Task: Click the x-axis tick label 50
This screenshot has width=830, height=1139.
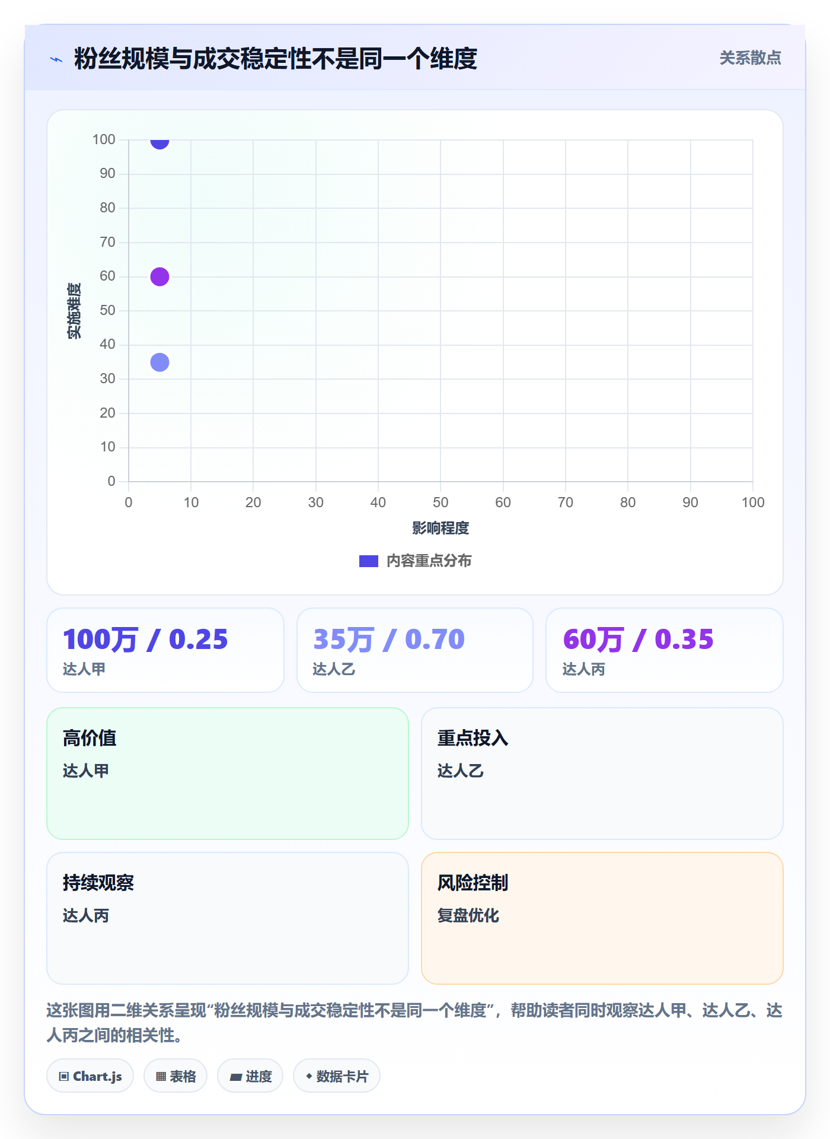Action: 440,502
